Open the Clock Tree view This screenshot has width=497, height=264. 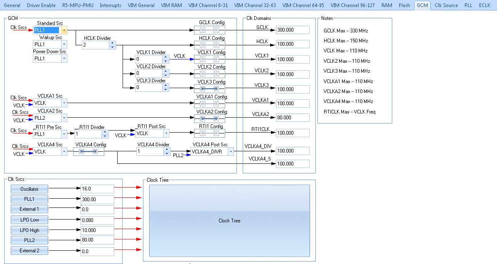pyautogui.click(x=229, y=221)
